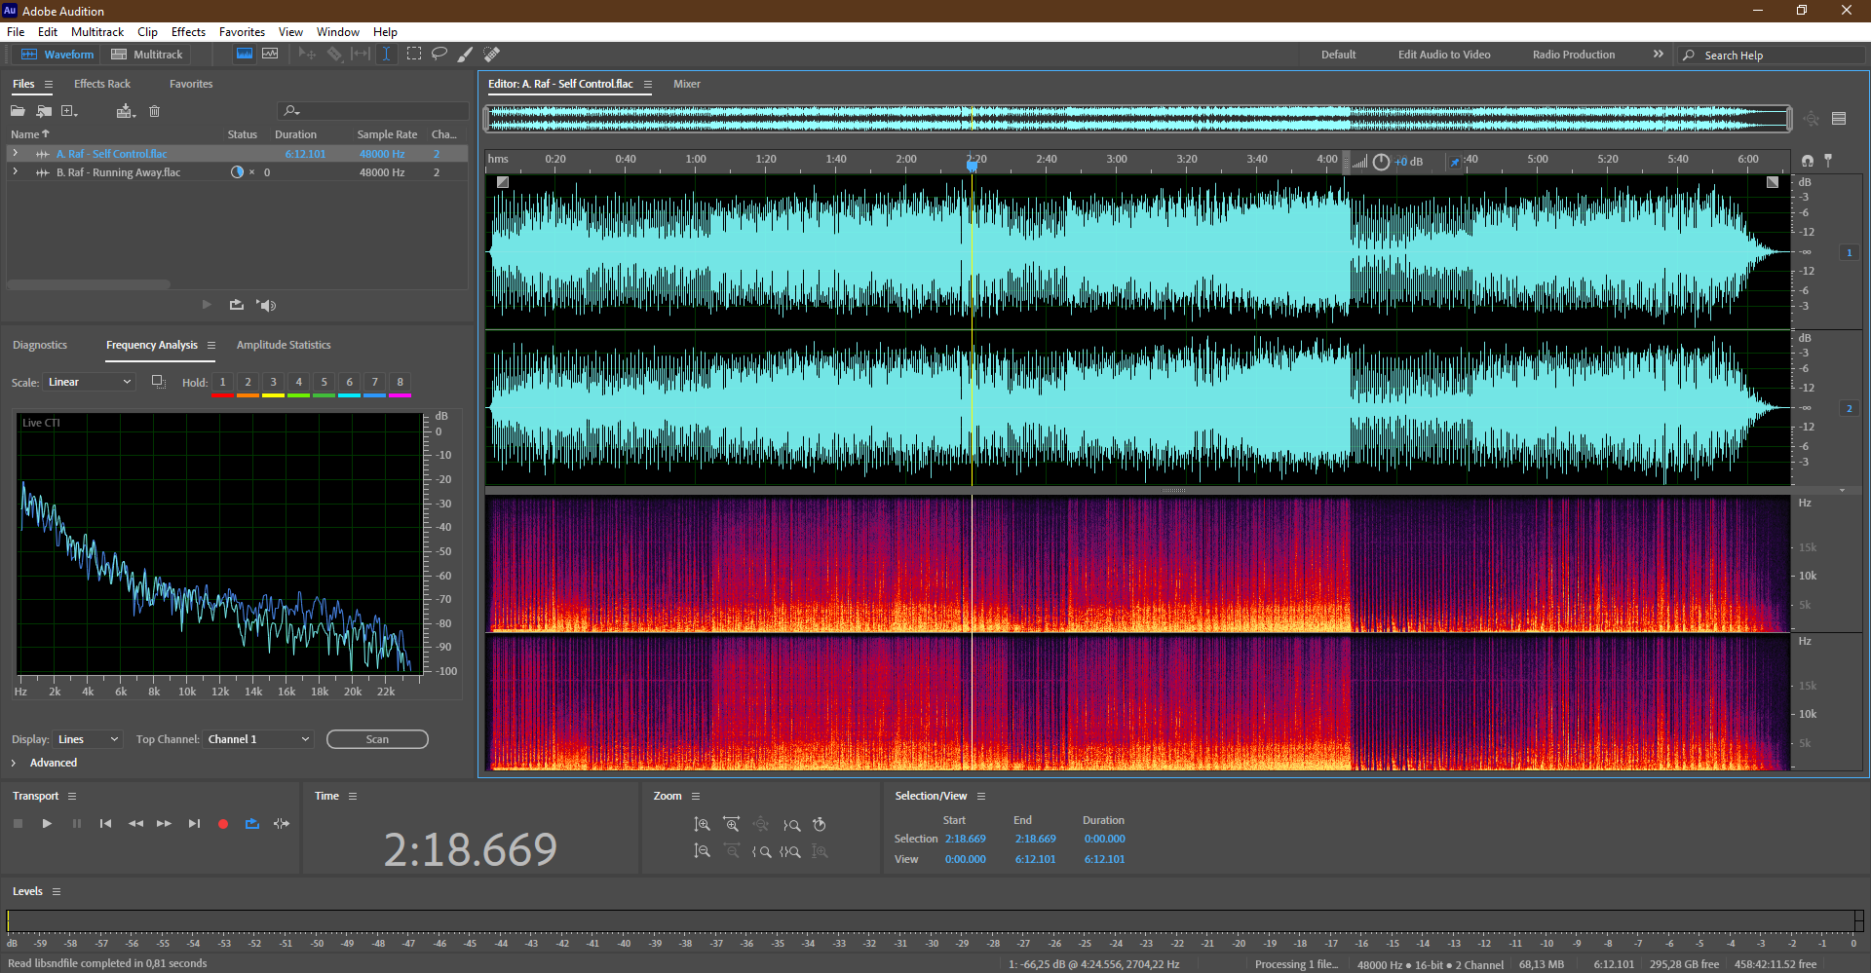Select the Move tool in toolbar

point(307,55)
